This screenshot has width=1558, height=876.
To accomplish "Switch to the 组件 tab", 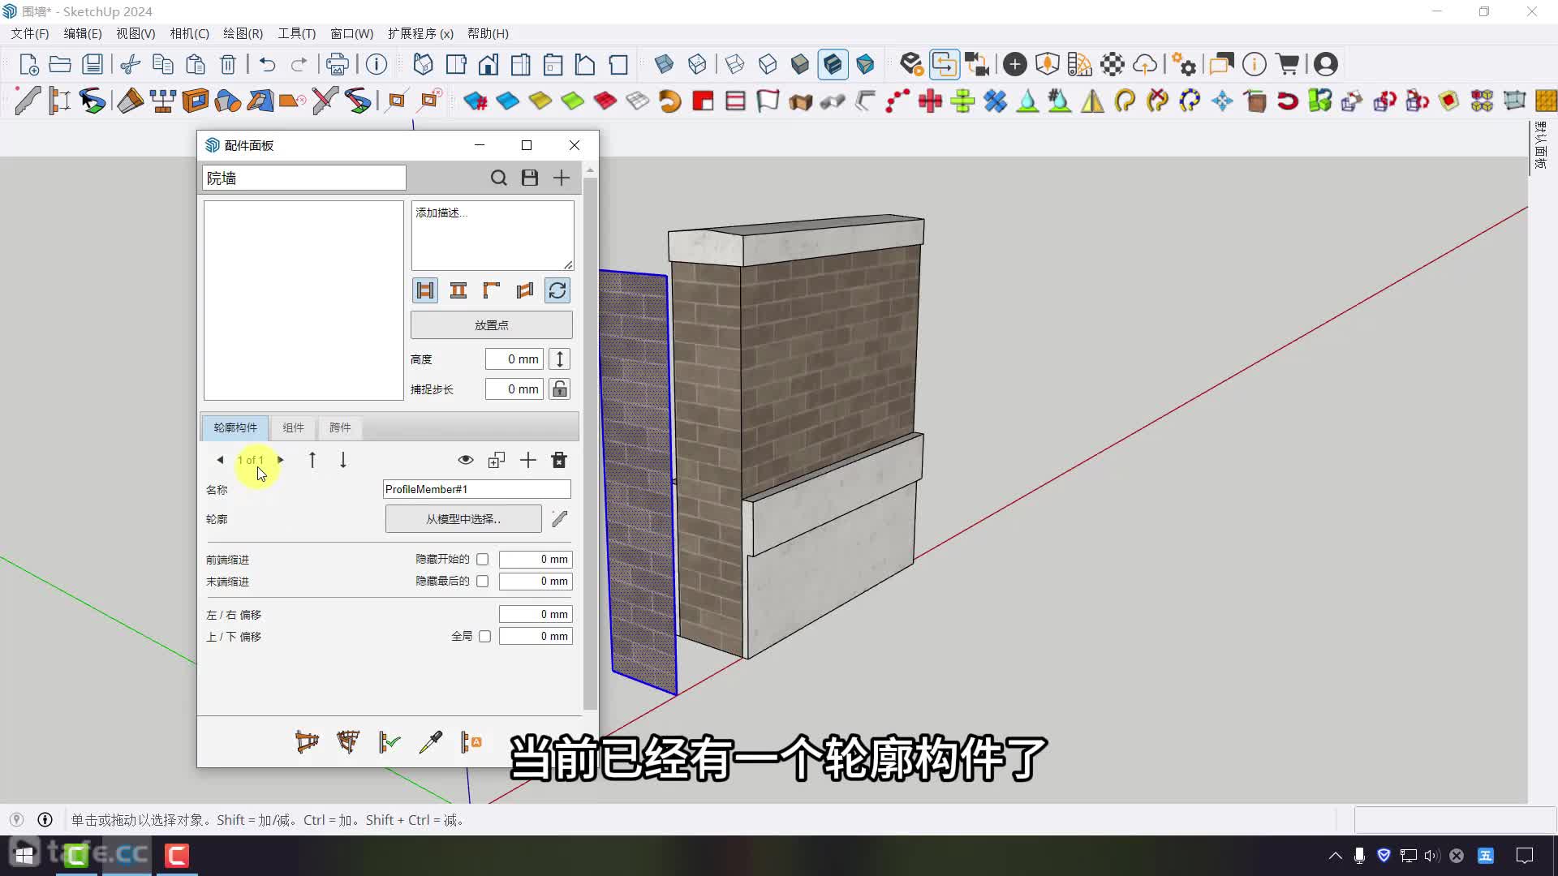I will (294, 427).
